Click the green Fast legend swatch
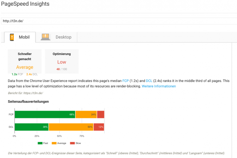This screenshot has width=237, height=158. pos(40,143)
